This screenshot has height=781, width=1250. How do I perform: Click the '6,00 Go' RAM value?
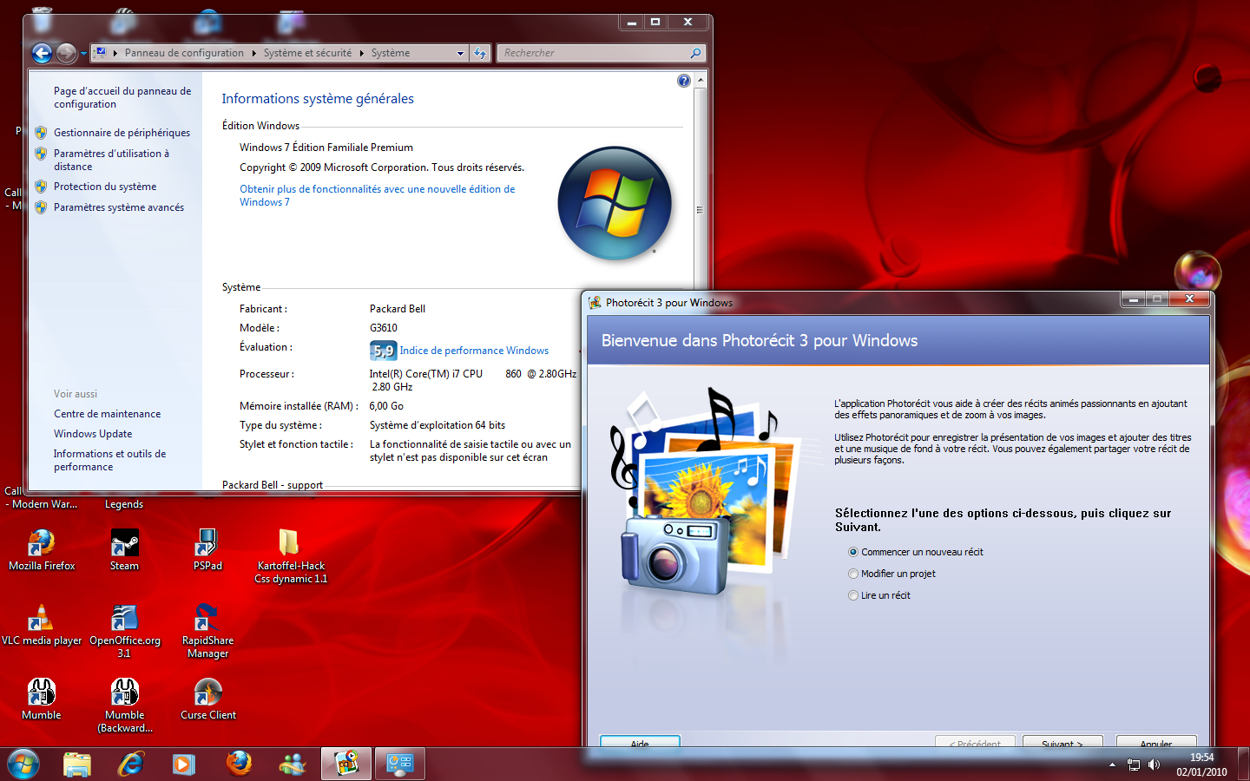coord(386,406)
